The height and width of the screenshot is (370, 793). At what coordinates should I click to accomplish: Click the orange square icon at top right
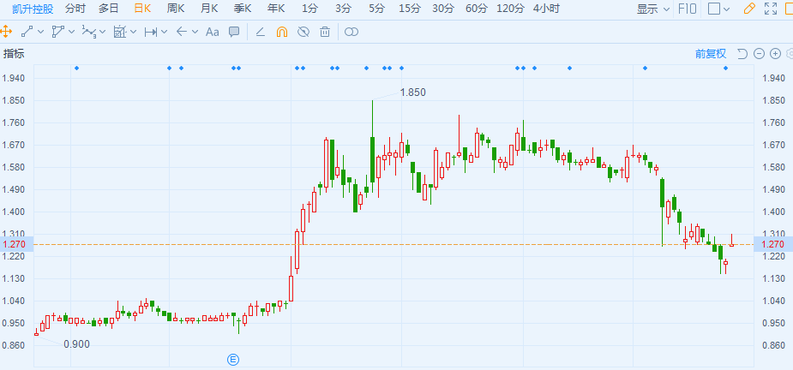[789, 9]
